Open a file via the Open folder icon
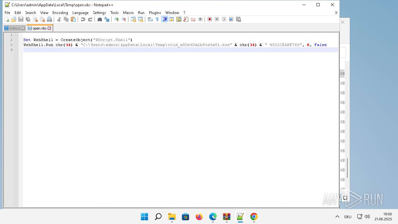Screen dimensions: 398x224 tap(13, 19)
